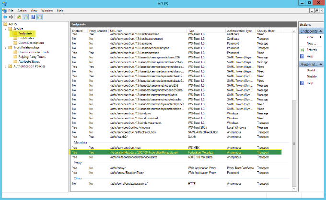Select the Certificates tree item

pyautogui.click(x=26, y=38)
